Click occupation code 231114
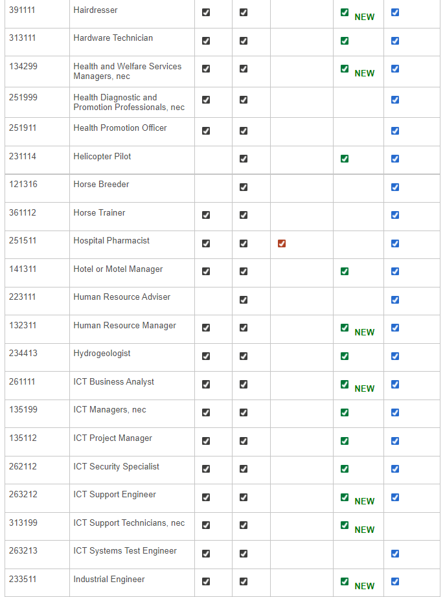This screenshot has width=445, height=597. [x=23, y=157]
